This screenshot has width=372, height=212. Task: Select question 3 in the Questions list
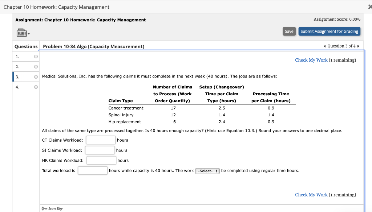[17, 76]
